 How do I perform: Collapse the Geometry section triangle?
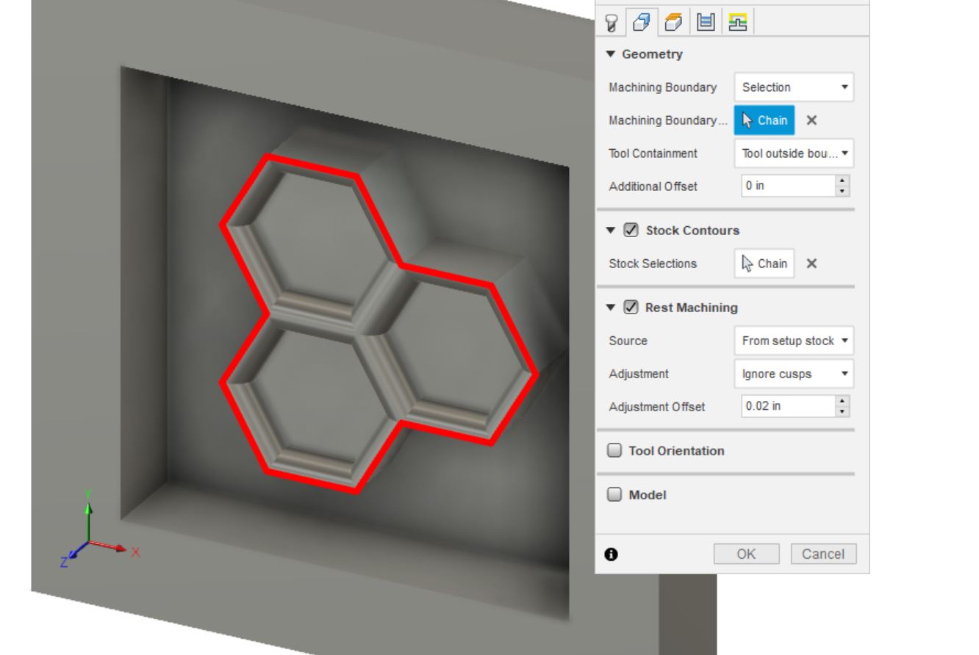[612, 54]
